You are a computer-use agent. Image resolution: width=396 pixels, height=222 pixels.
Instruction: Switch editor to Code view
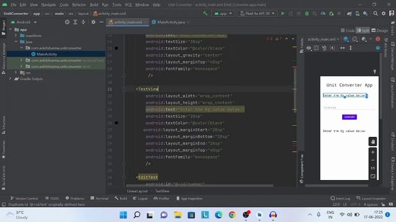tap(348, 30)
